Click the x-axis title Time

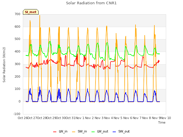(x=162, y=122)
